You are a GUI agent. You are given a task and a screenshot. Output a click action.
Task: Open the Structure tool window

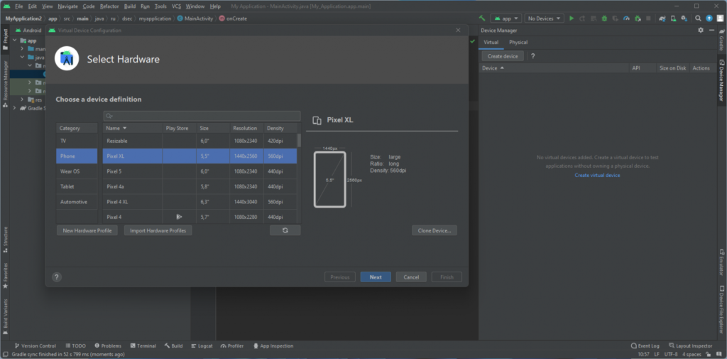point(5,239)
